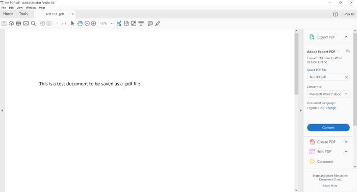Click the blue Convert button
The height and width of the screenshot is (192, 357).
[x=328, y=128]
